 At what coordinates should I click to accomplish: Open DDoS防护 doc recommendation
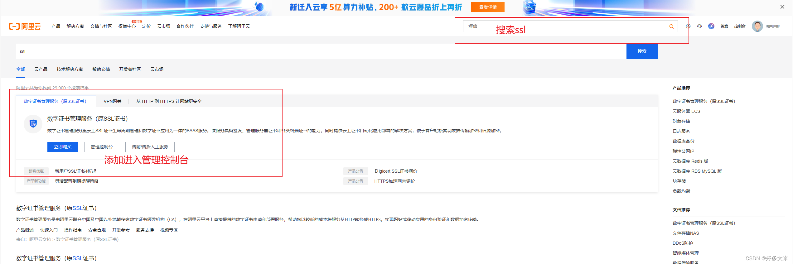click(x=683, y=243)
